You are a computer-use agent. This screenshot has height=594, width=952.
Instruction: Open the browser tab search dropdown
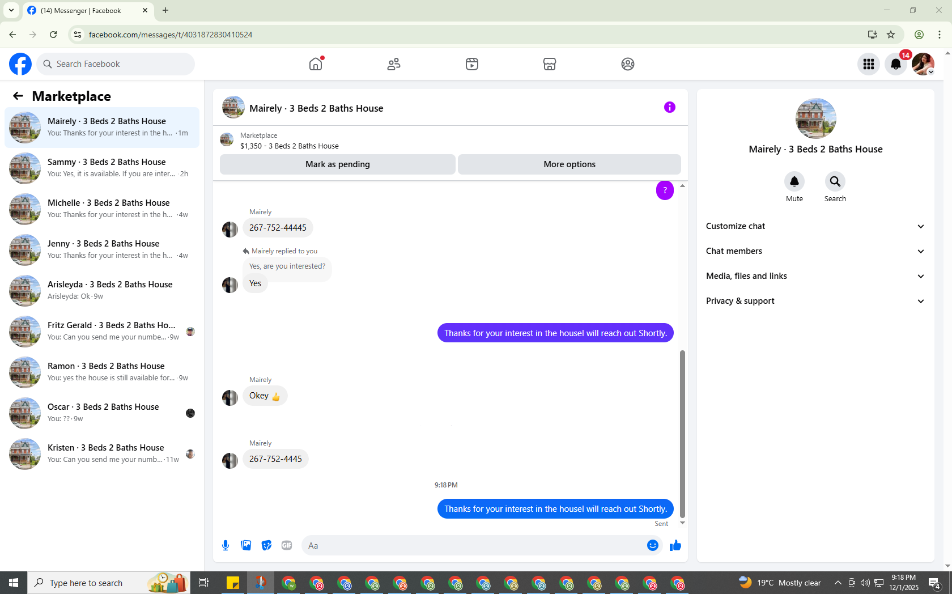tap(11, 10)
